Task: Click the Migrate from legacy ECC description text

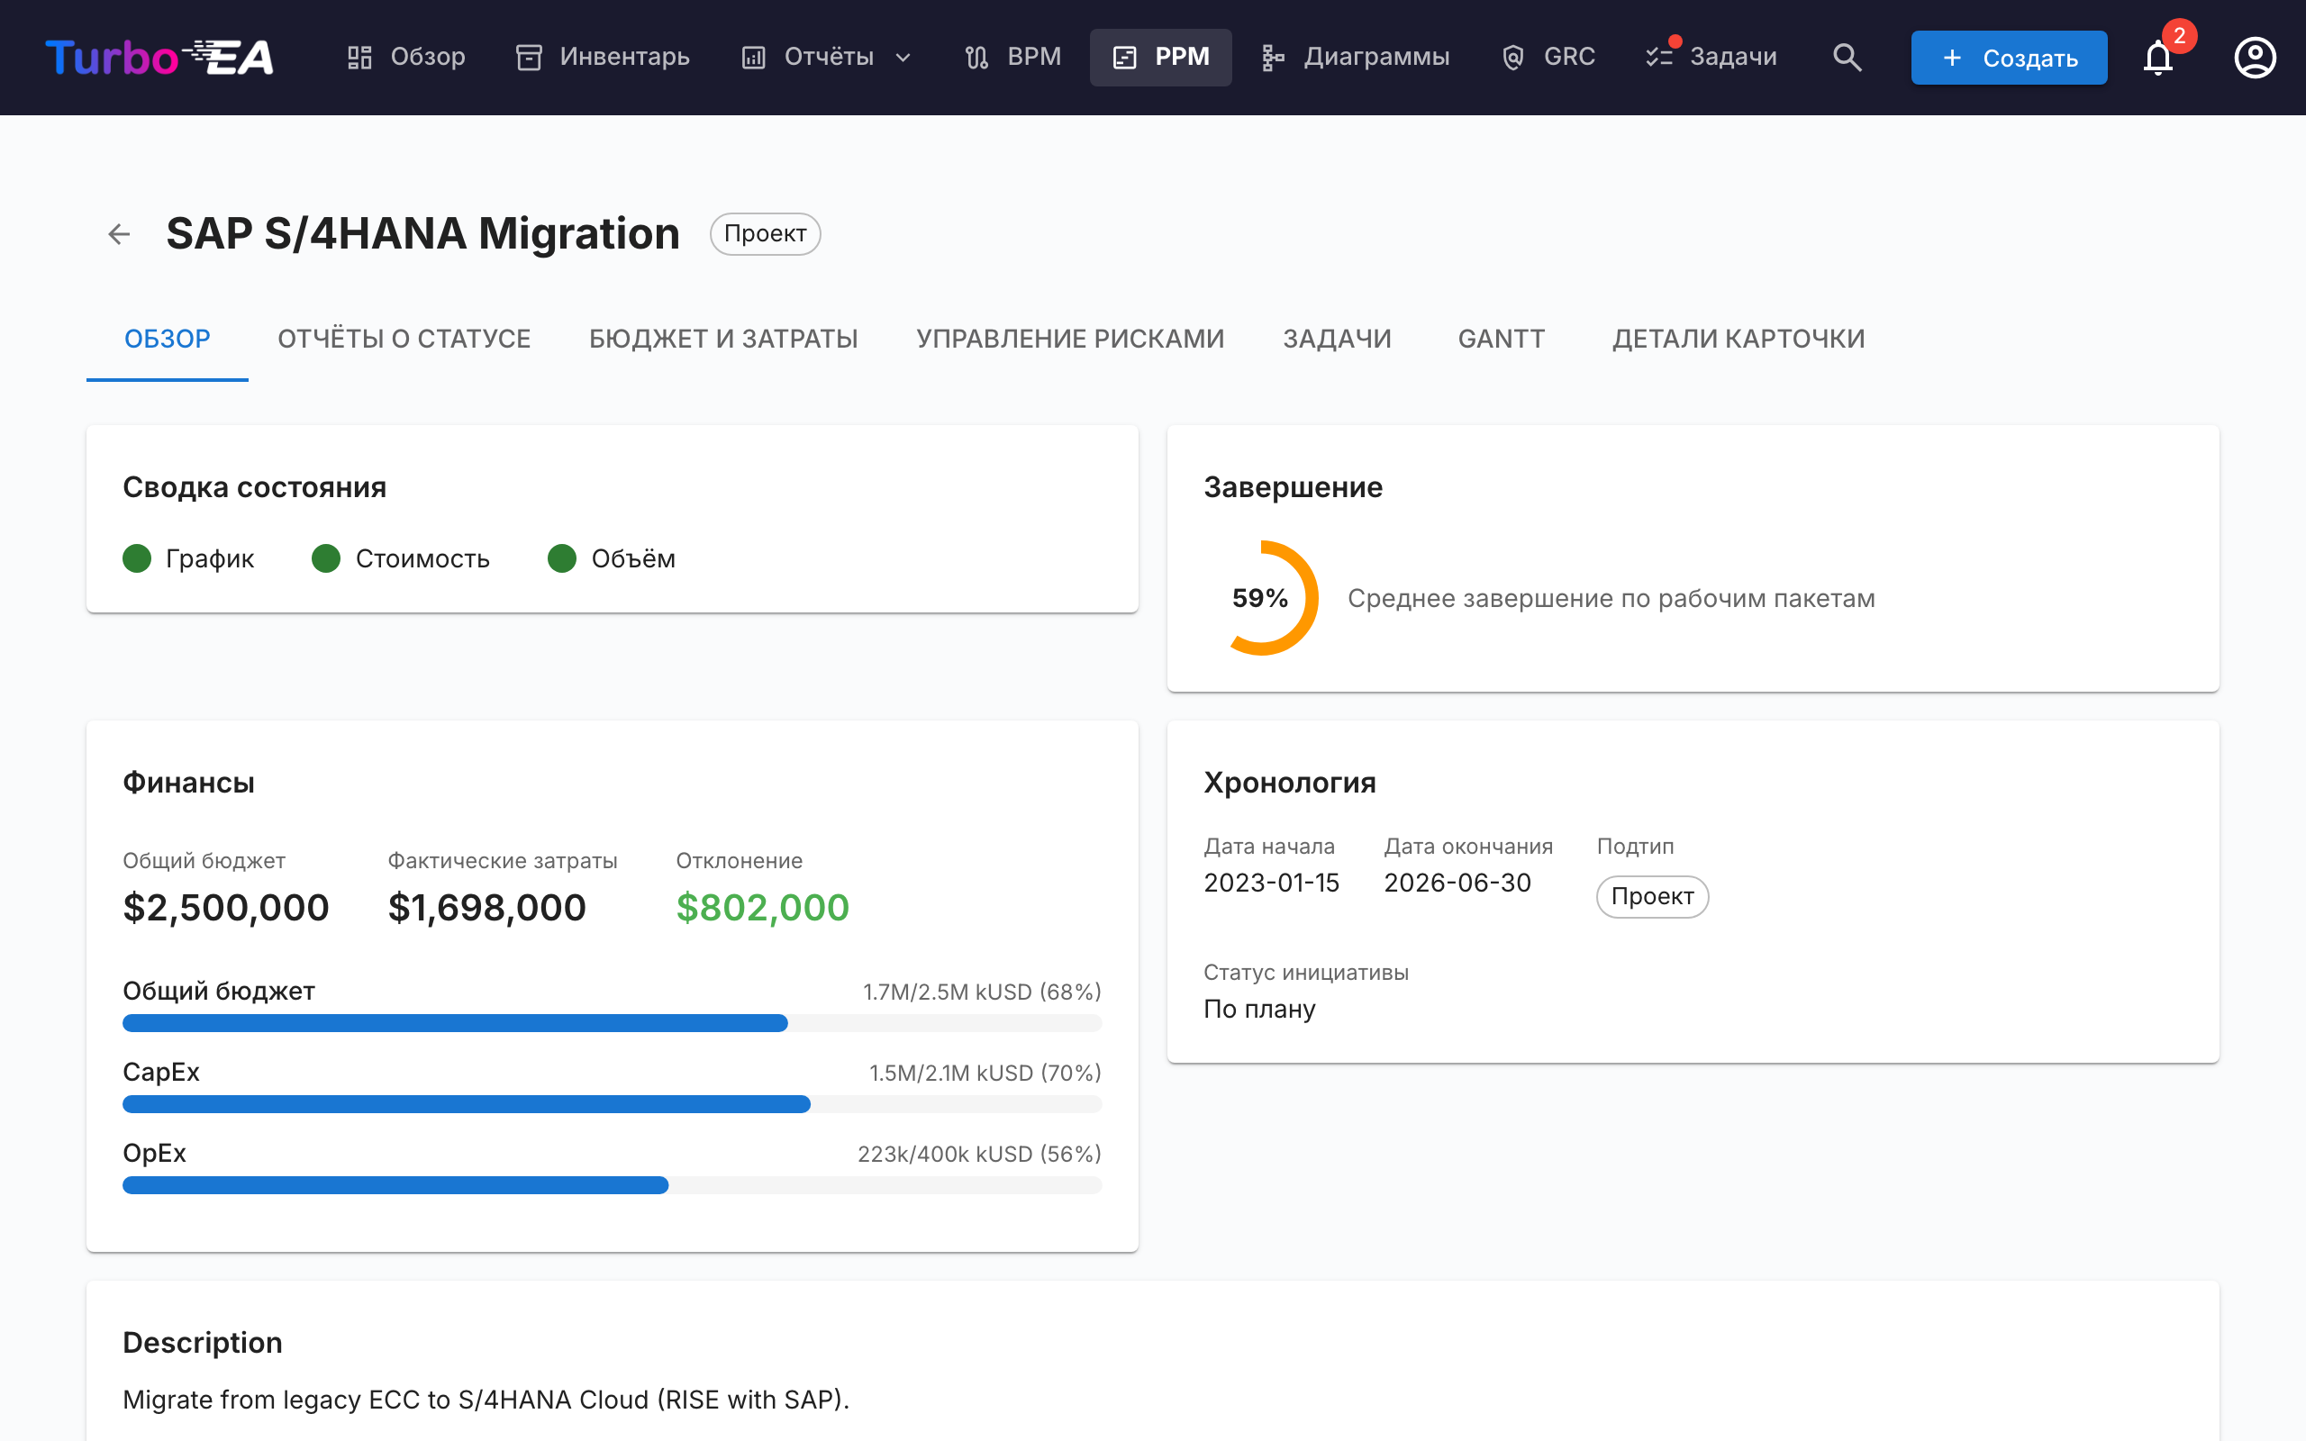Action: pyautogui.click(x=486, y=1399)
